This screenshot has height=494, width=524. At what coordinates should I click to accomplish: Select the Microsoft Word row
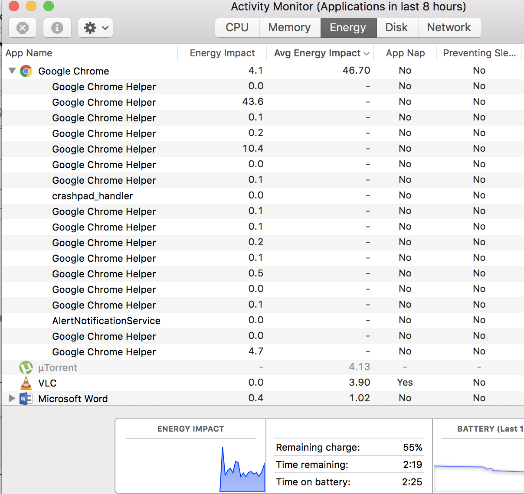point(263,398)
